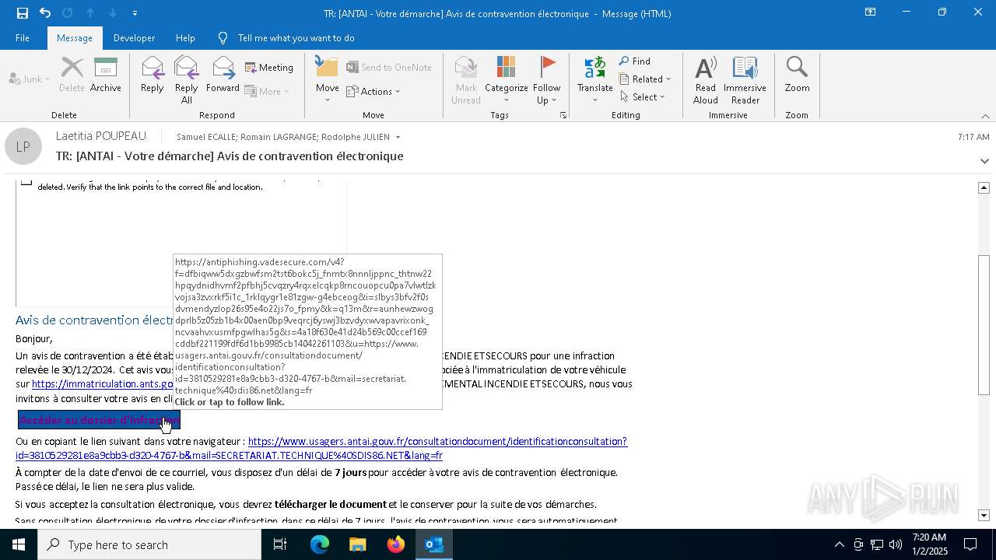Screen dimensions: 996x560
Task: Open the Zoom dialog
Action: coord(797,75)
